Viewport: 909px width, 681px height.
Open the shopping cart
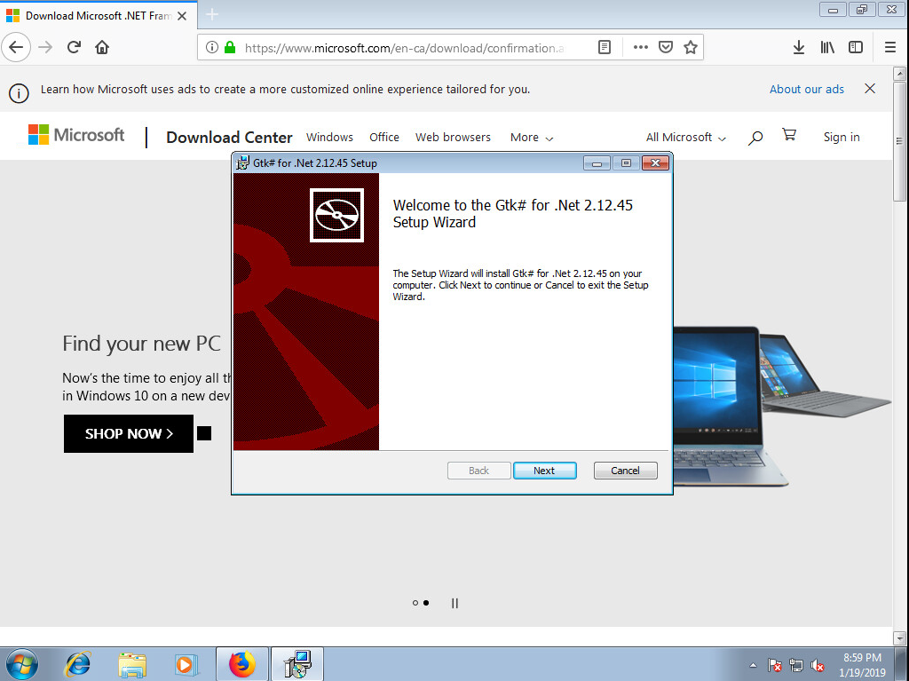coord(789,135)
